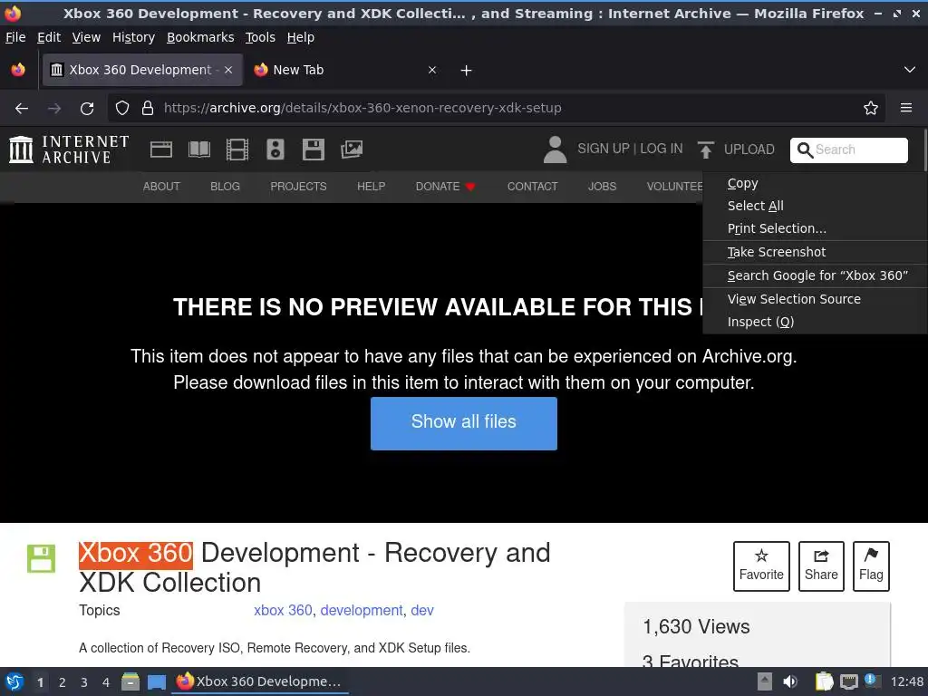The image size is (928, 696).
Task: Click the Favorite button
Action: [x=761, y=565]
